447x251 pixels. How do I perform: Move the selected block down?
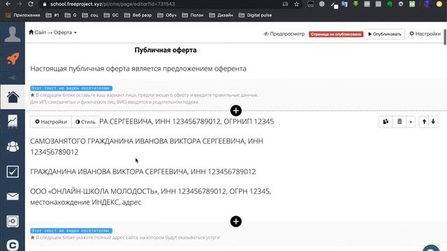tap(433, 122)
